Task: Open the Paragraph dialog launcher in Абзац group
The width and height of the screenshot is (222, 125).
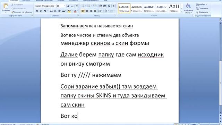Action: click(115, 16)
